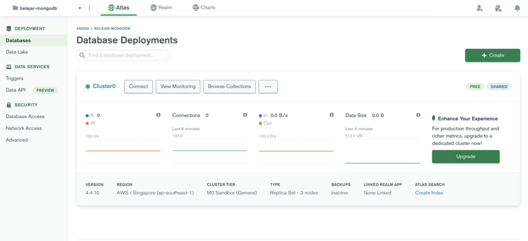Click info icon for the R/W operations chart
Image resolution: width=528 pixels, height=241 pixels.
[158, 115]
